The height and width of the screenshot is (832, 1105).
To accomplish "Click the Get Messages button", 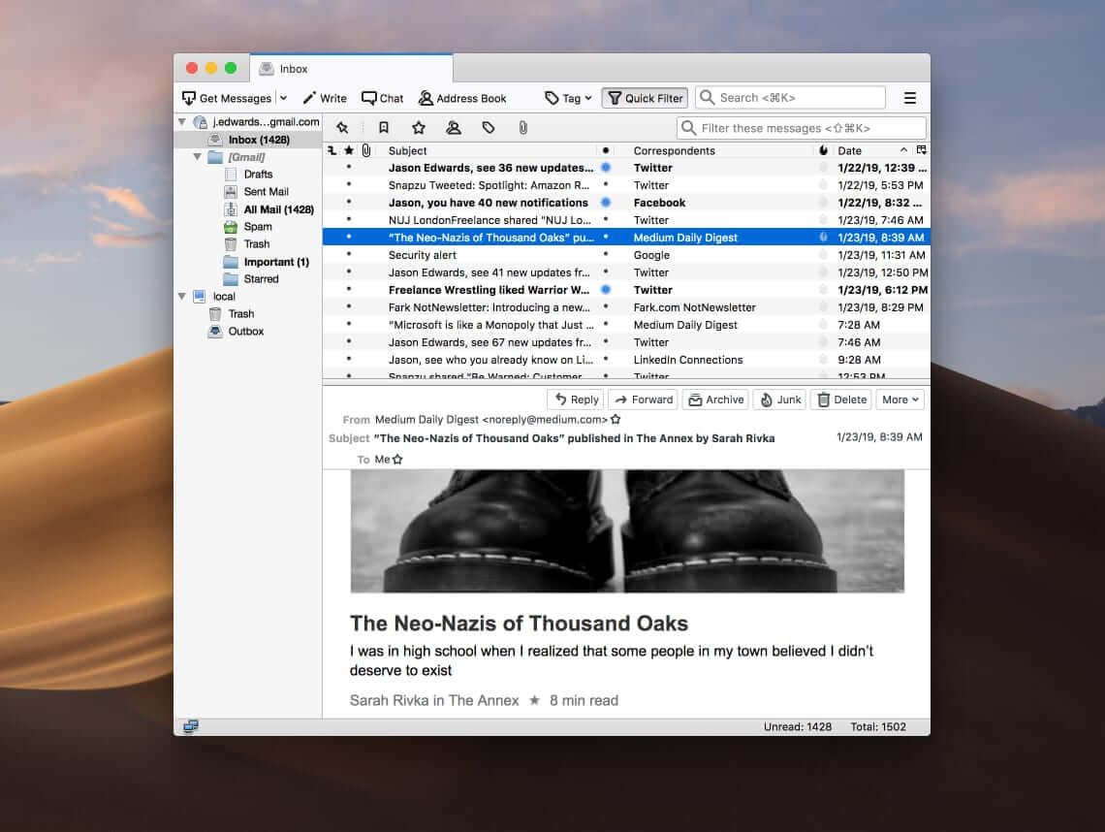I will [x=226, y=98].
